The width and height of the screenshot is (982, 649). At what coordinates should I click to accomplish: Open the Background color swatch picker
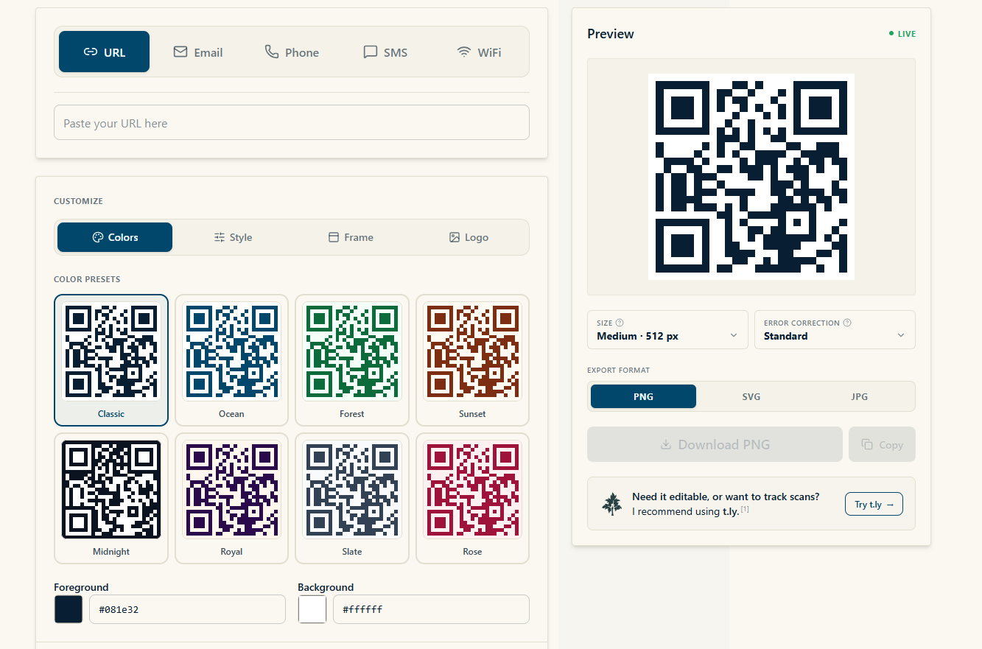pyautogui.click(x=312, y=609)
